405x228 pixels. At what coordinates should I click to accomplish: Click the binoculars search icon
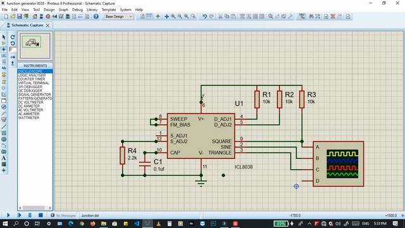coord(311,16)
